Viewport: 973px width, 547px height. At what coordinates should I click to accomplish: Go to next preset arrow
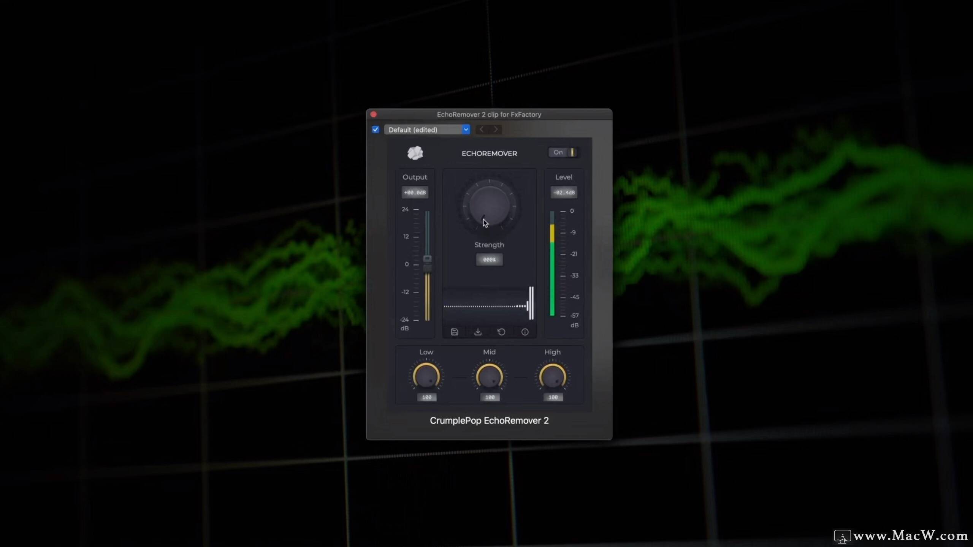[x=495, y=130]
